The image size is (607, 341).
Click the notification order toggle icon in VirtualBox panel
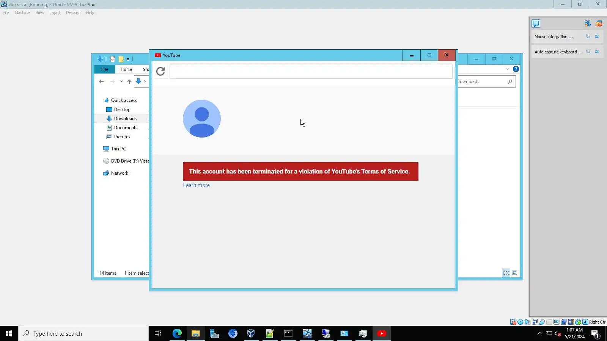(x=588, y=23)
